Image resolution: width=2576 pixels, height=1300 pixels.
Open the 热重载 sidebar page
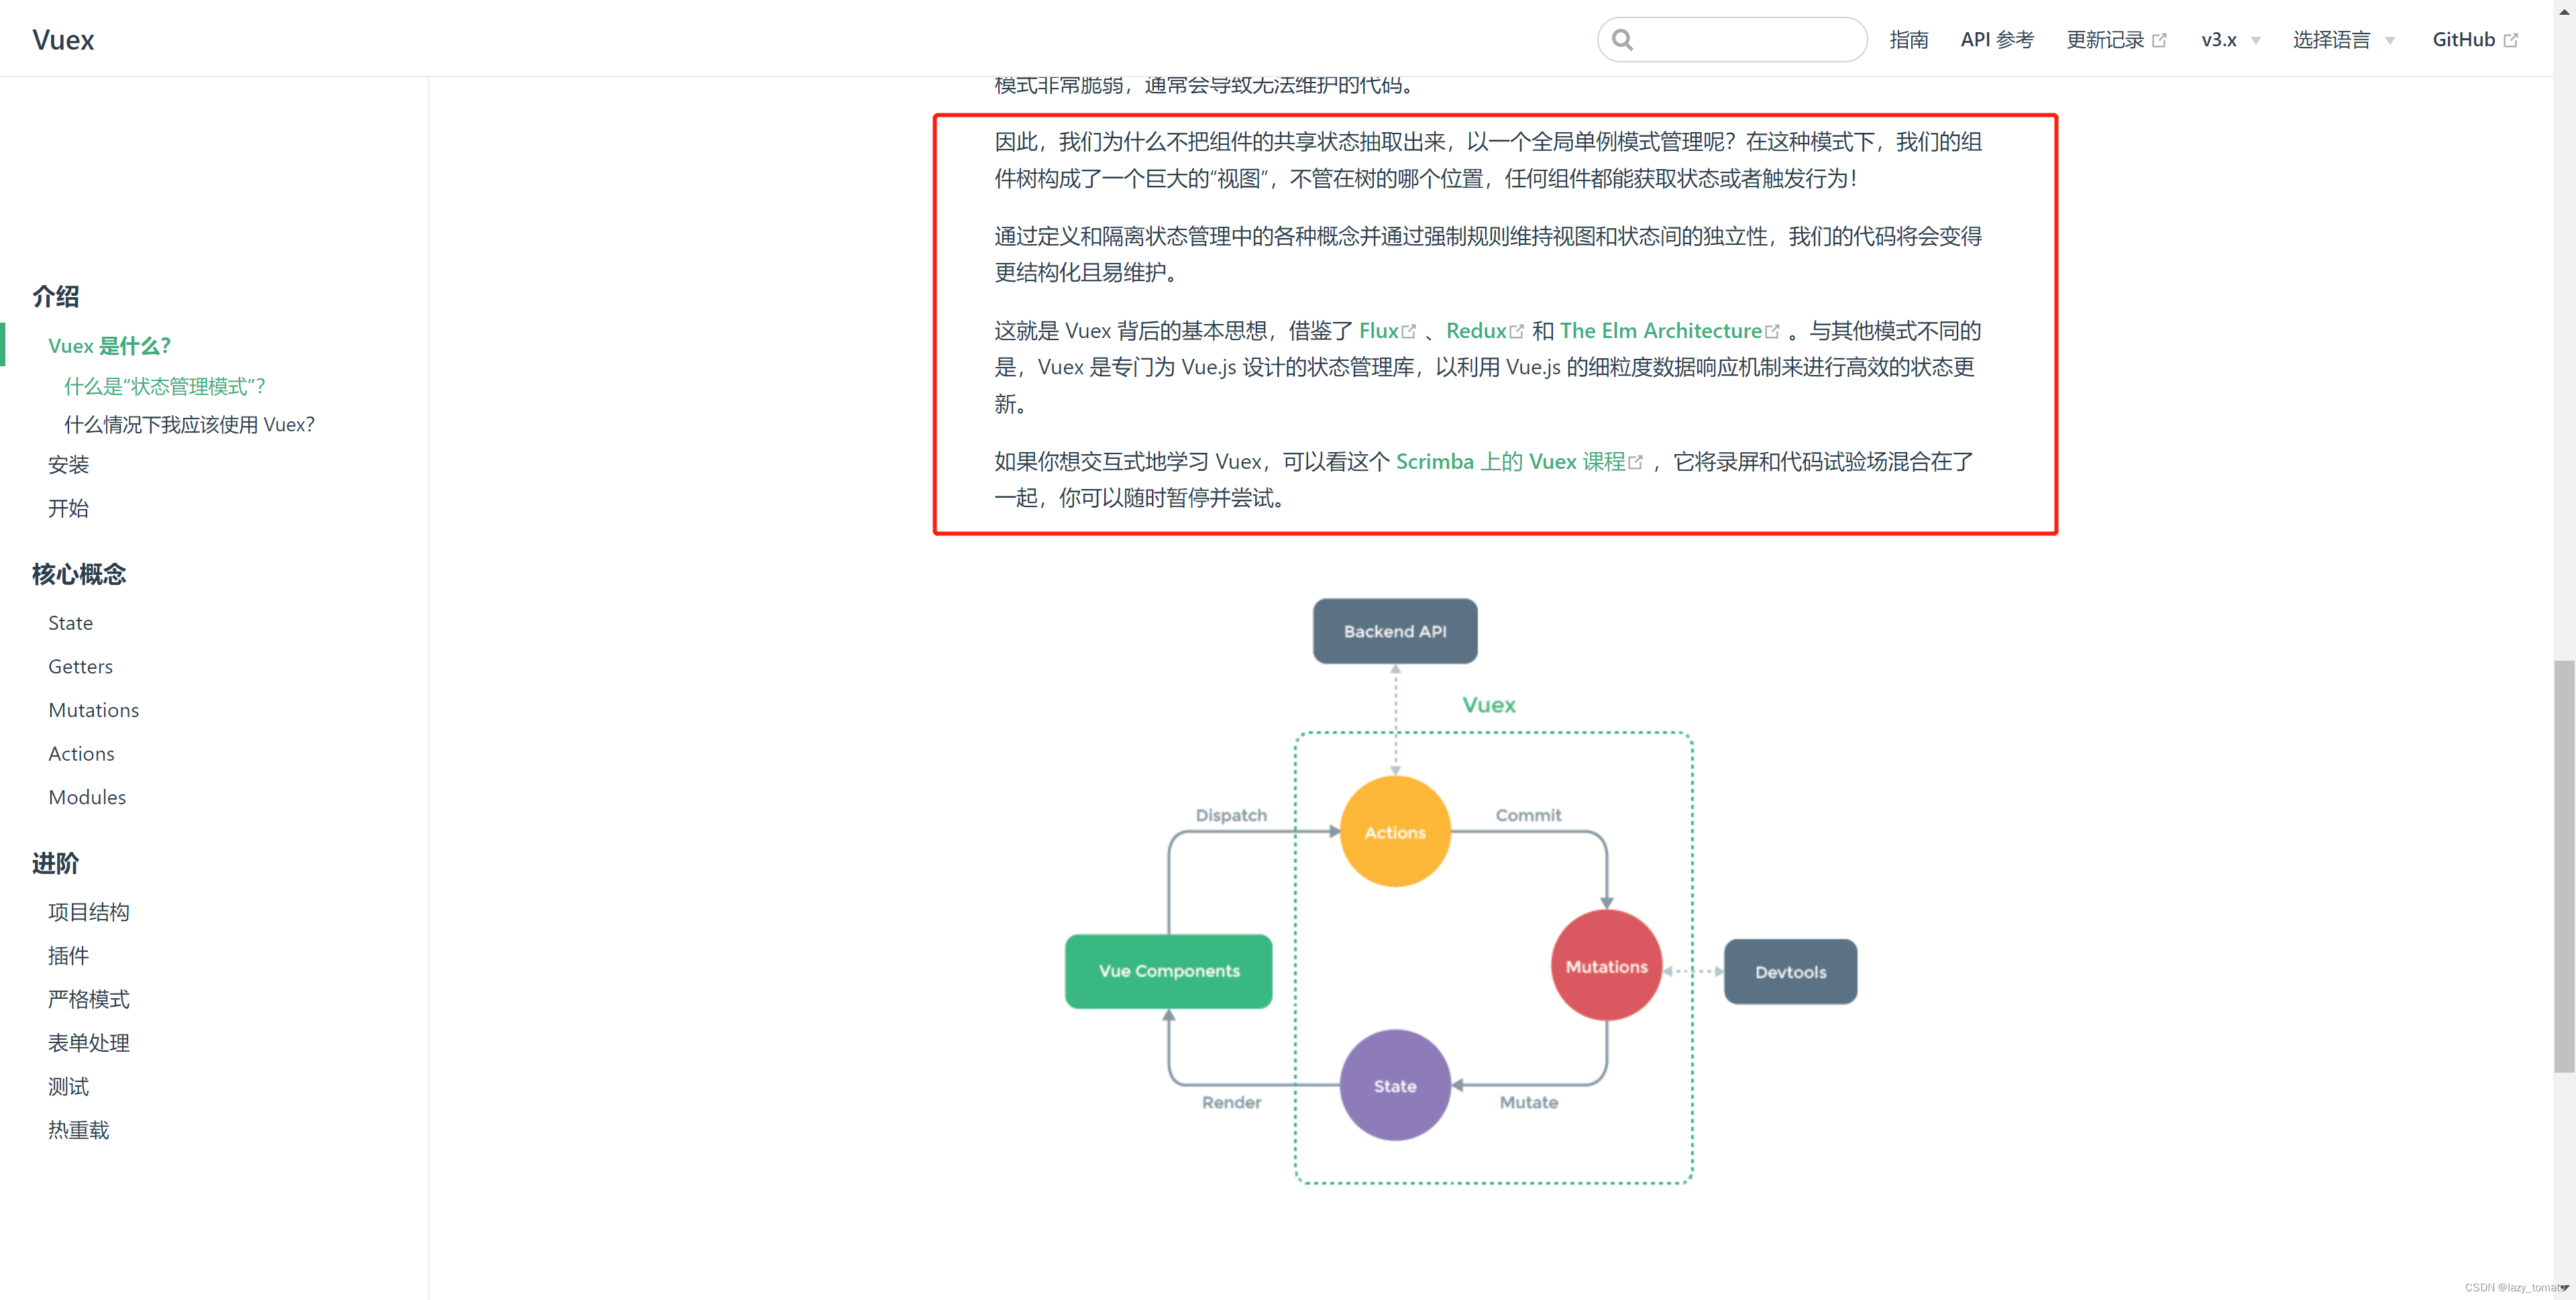(78, 1130)
